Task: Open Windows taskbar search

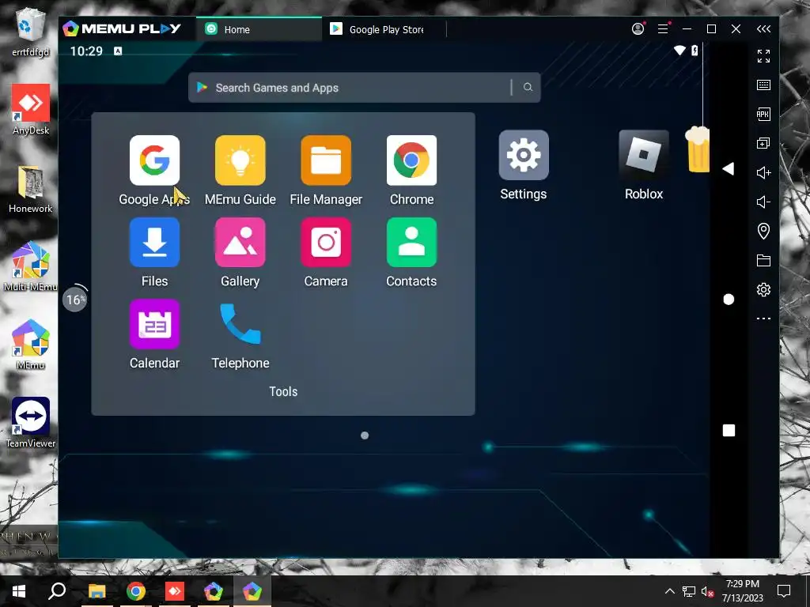Action: coord(57,591)
